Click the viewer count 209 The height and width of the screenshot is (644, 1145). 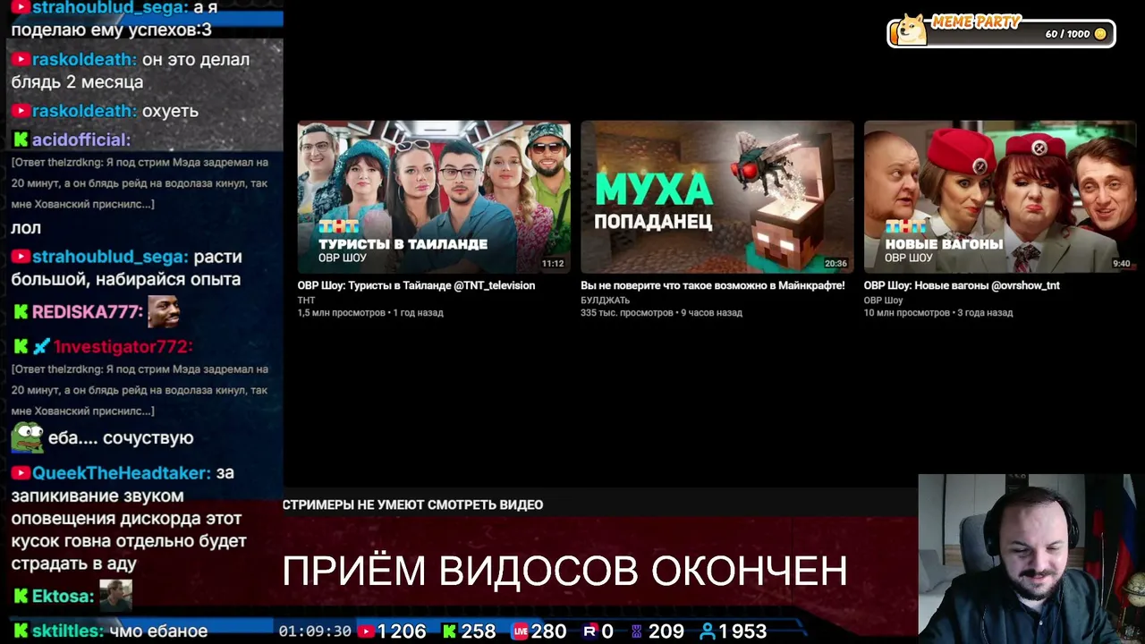pos(666,631)
